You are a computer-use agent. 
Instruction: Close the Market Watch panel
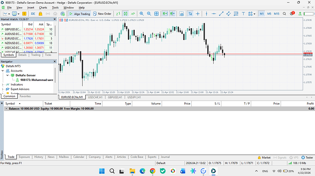[x=55, y=19]
